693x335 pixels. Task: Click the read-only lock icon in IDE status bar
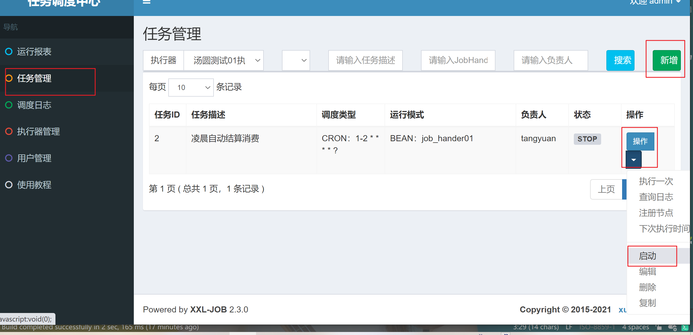pyautogui.click(x=659, y=327)
